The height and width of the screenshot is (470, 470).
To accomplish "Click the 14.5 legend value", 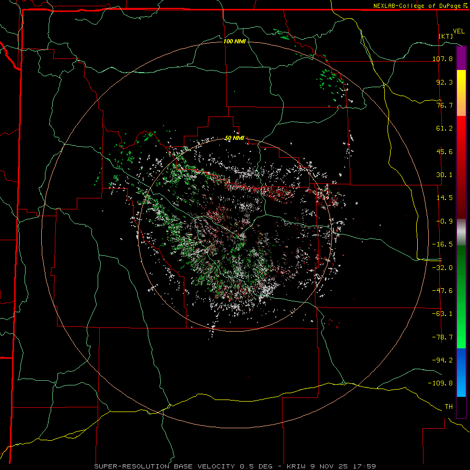I will click(444, 198).
